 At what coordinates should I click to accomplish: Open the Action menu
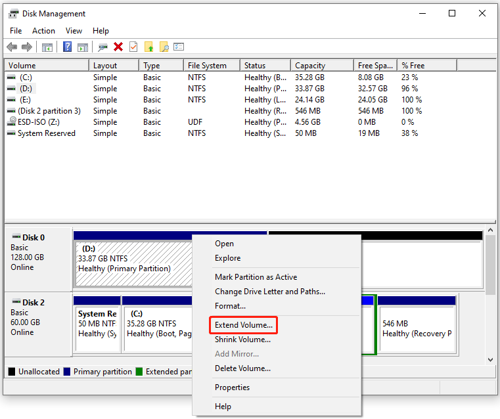click(43, 31)
